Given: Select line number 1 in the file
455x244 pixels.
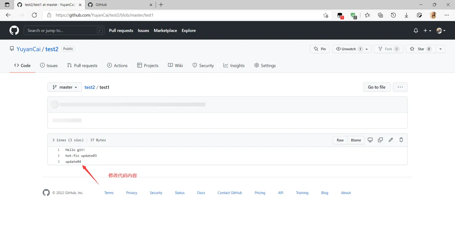Looking at the screenshot, I should pos(58,150).
